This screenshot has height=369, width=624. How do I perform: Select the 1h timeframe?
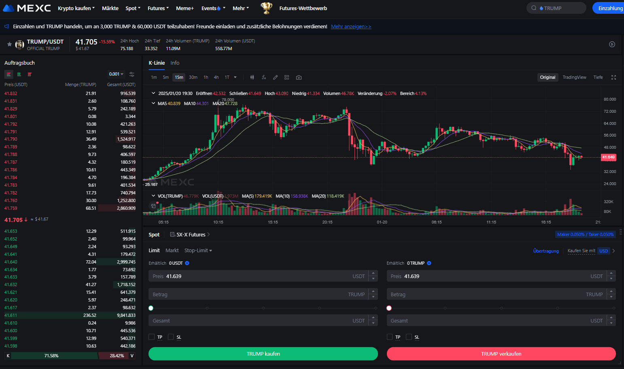(x=206, y=77)
